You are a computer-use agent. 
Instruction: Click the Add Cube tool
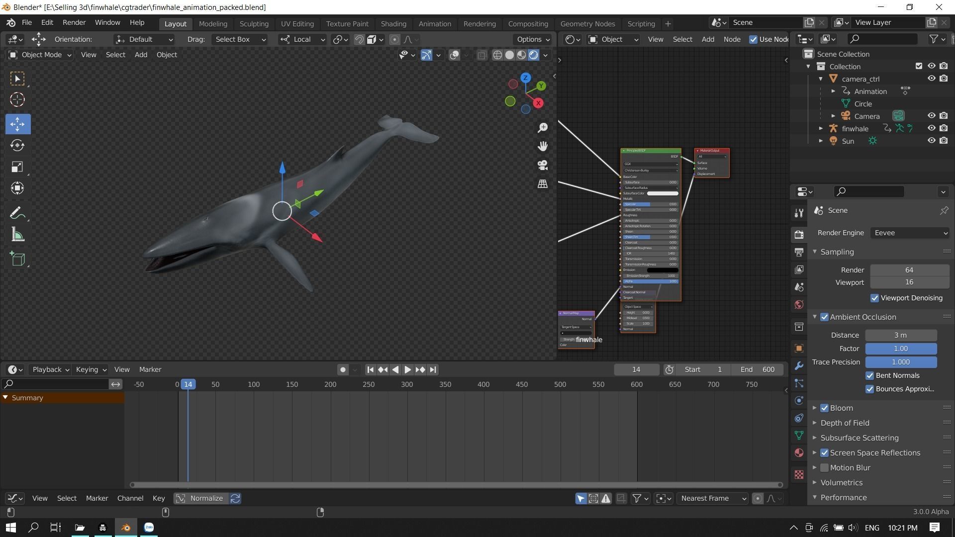[x=17, y=259]
